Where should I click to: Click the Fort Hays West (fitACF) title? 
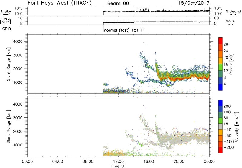[60, 3]
